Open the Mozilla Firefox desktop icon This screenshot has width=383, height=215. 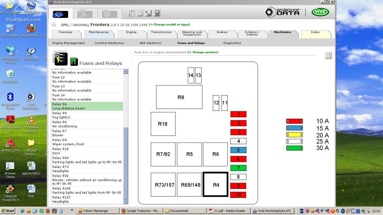[31, 31]
